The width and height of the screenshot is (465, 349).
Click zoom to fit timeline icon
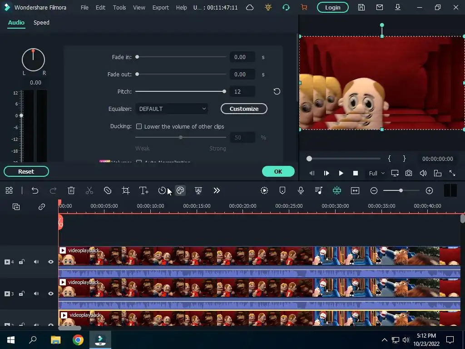click(x=355, y=190)
